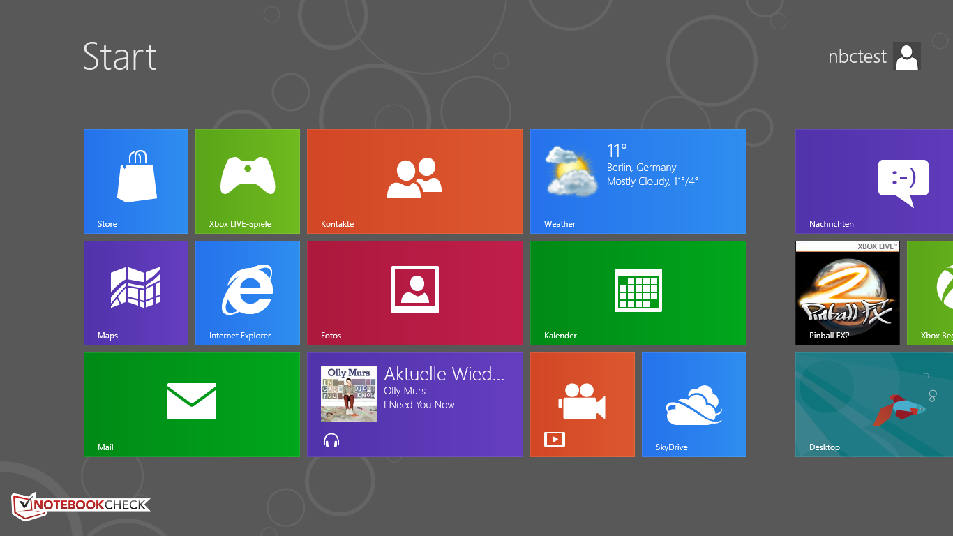Open the Kontakte people tile

415,181
